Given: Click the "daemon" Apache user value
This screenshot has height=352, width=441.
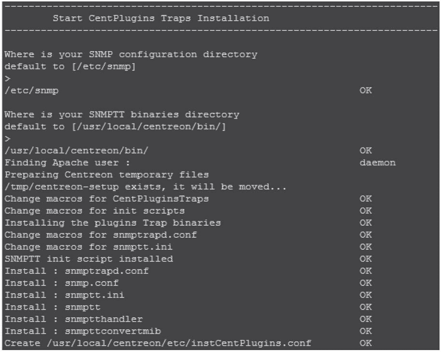Looking at the screenshot, I should point(377,163).
